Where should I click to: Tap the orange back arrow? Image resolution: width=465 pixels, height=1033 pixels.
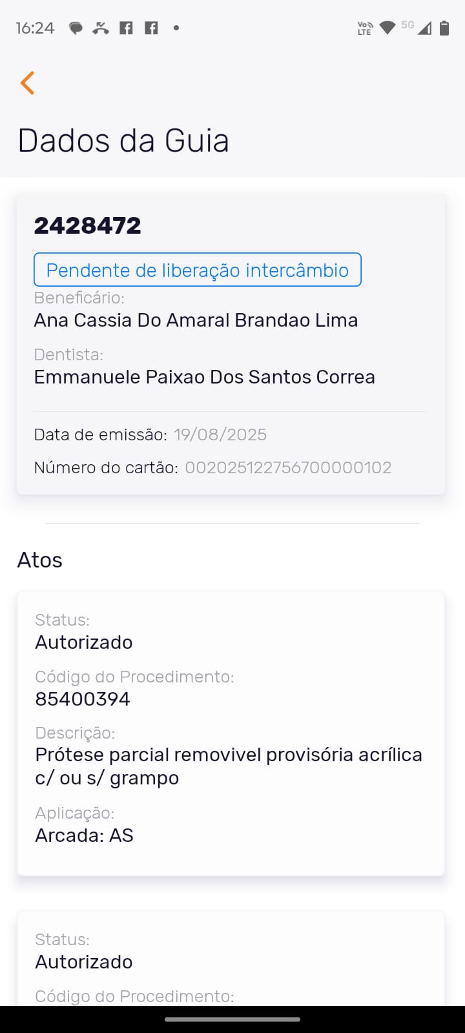point(27,83)
